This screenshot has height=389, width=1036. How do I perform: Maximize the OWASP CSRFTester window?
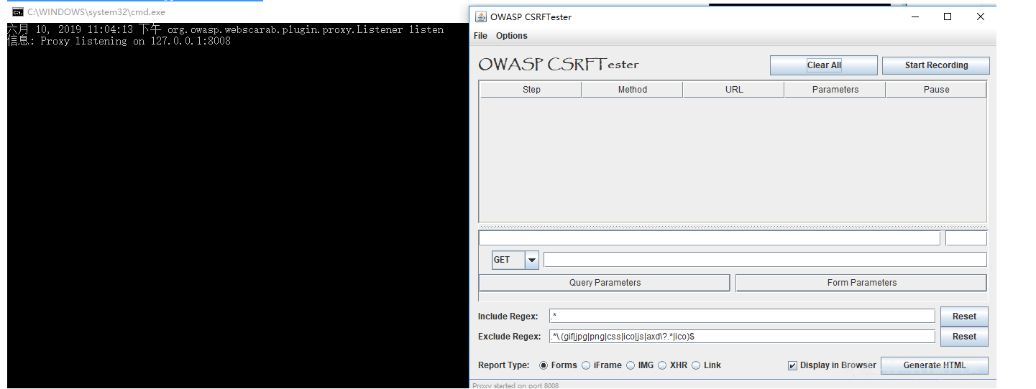point(948,17)
